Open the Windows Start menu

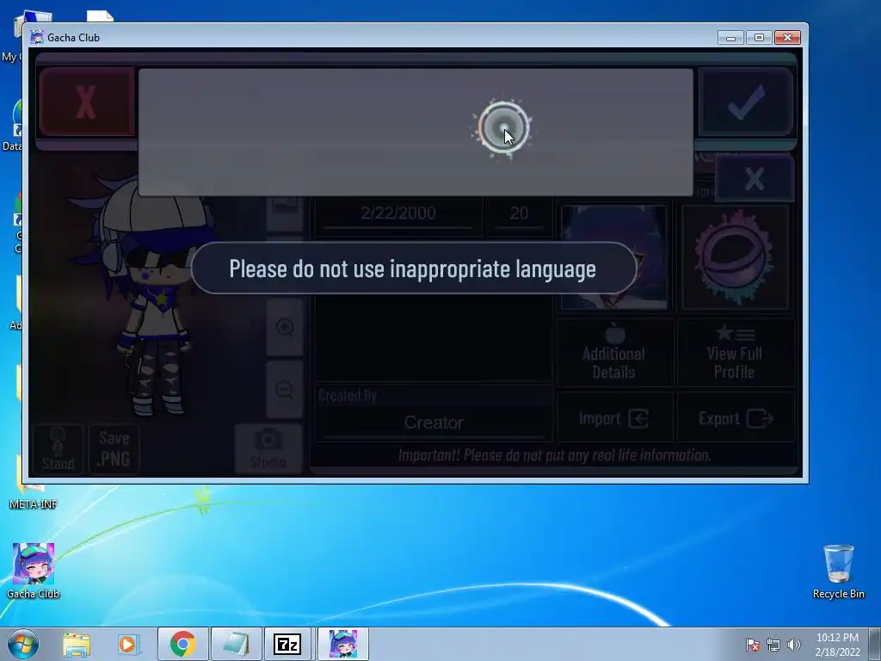[x=23, y=644]
